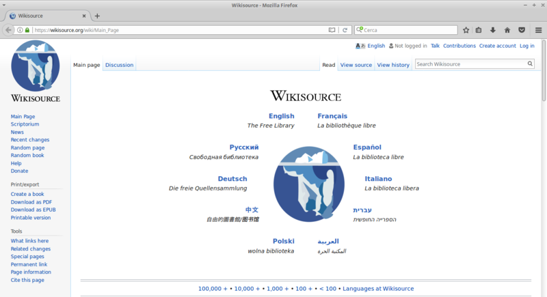This screenshot has height=297, width=547.
Task: Close the Wikisource tab
Action: tap(84, 16)
